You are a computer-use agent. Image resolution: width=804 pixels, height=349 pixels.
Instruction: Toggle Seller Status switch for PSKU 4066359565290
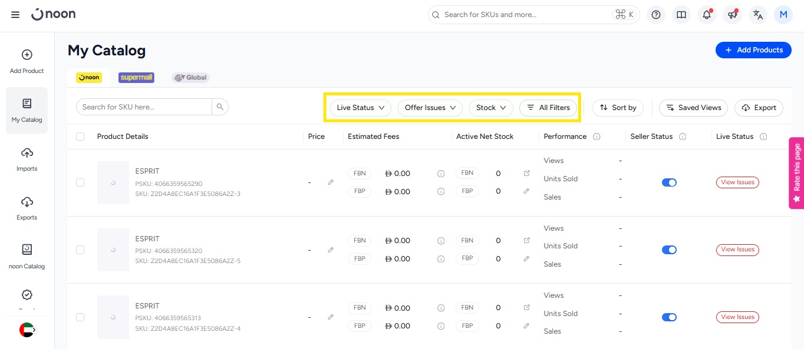click(x=669, y=182)
